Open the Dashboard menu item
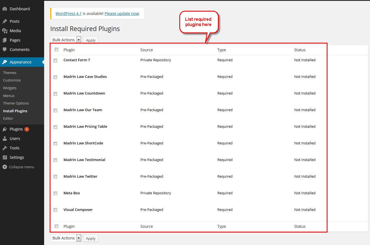 (x=20, y=9)
